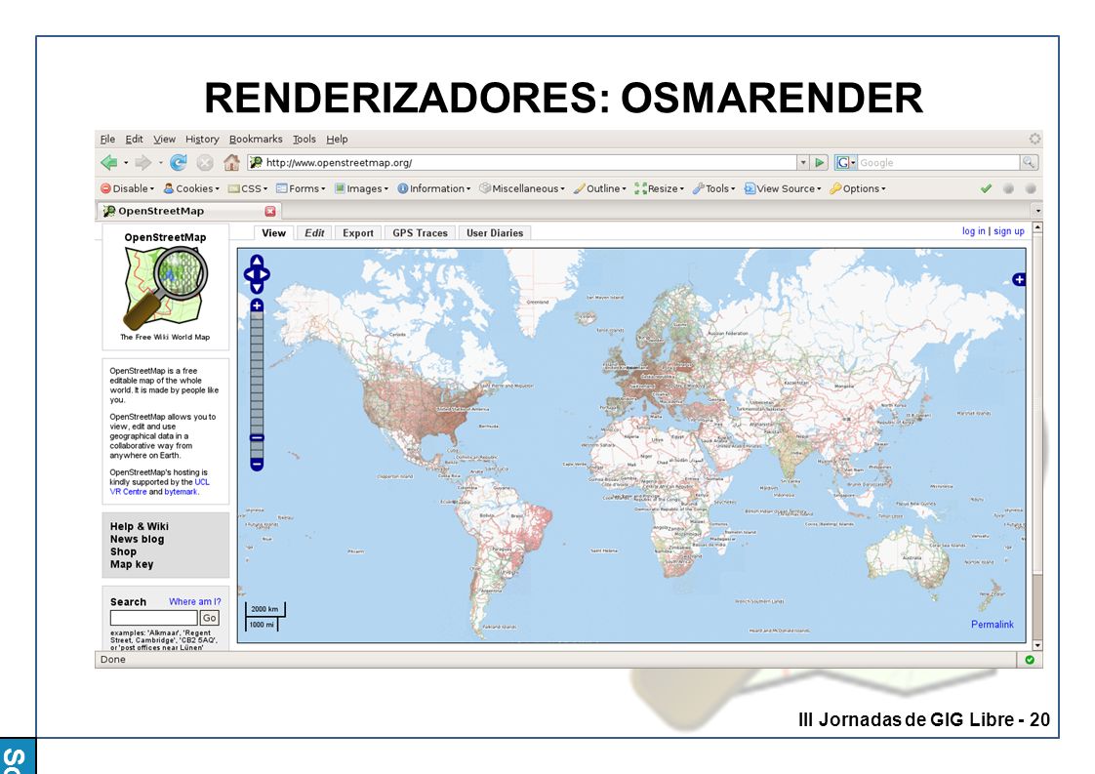Click the browser Back arrow

point(109,163)
